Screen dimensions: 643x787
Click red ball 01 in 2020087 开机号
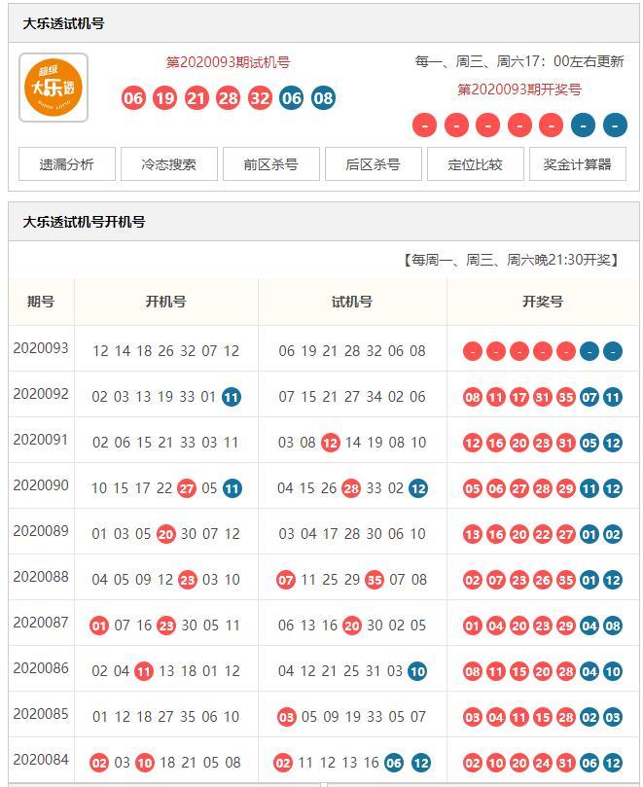coord(99,626)
